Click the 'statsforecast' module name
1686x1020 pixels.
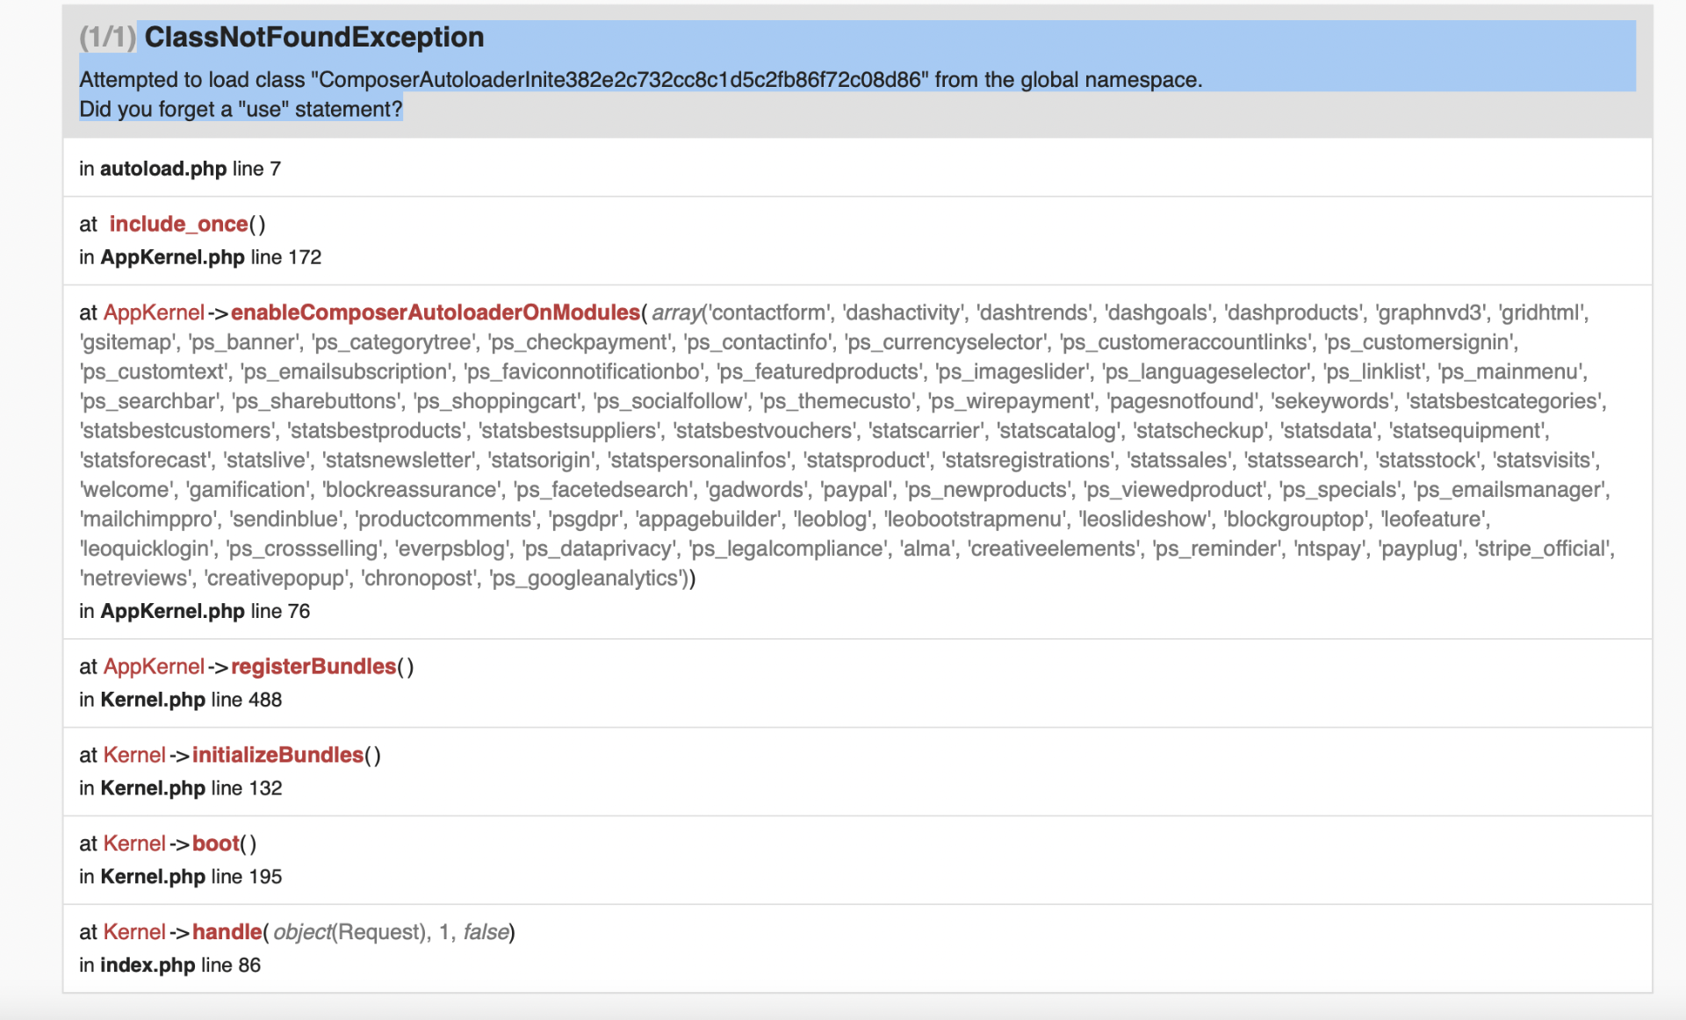145,460
